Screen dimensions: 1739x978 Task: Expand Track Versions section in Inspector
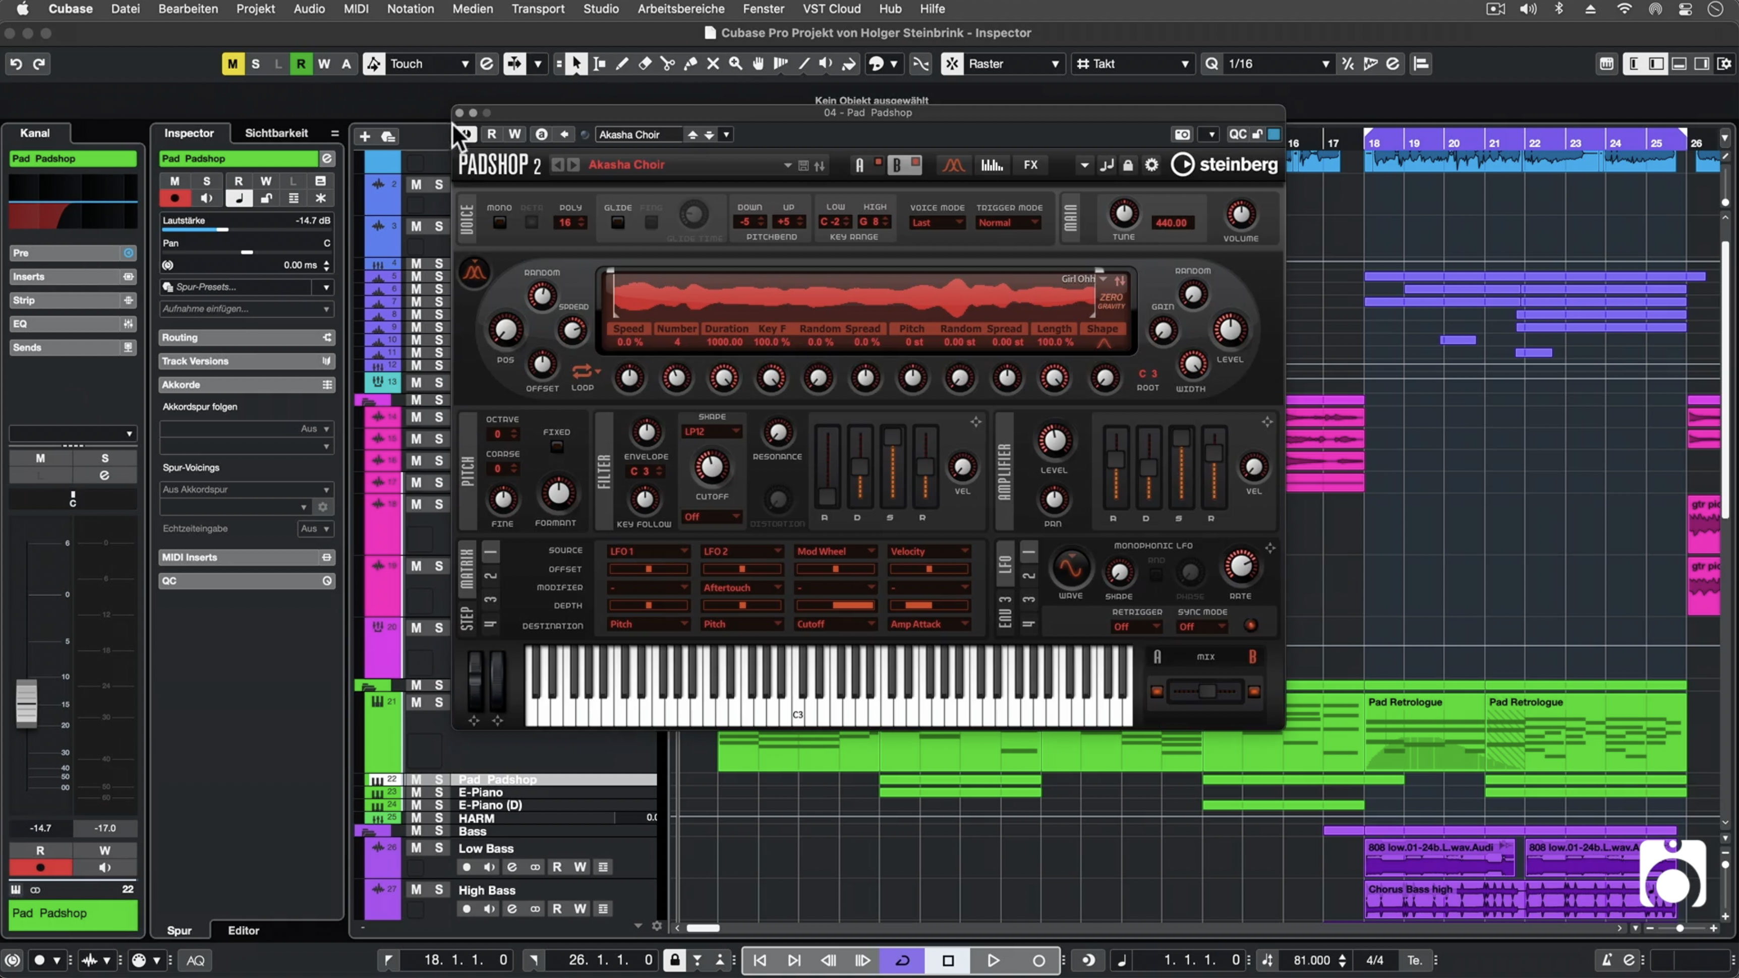247,361
